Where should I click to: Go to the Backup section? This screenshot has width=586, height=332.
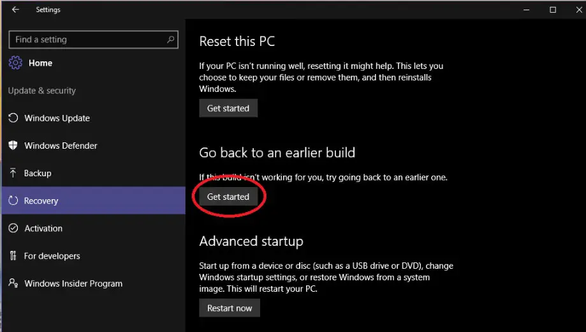click(38, 173)
